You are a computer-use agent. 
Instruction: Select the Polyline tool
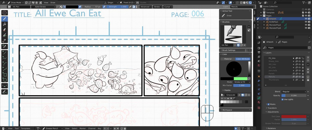click(x=5, y=58)
